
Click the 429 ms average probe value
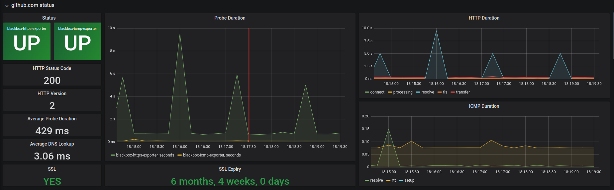[x=52, y=131]
